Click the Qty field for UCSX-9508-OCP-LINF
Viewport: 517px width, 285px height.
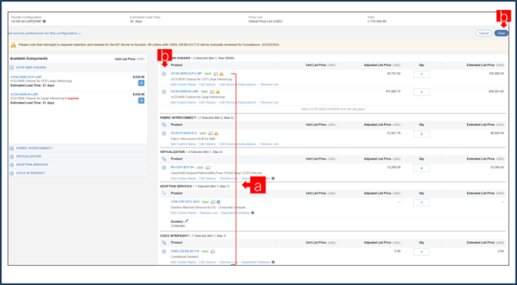pos(422,75)
